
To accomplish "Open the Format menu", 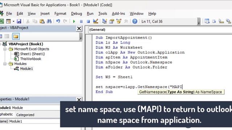I will 60,14.
